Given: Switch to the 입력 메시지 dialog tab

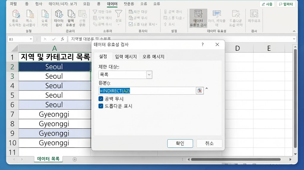Looking at the screenshot, I should pyautogui.click(x=126, y=57).
